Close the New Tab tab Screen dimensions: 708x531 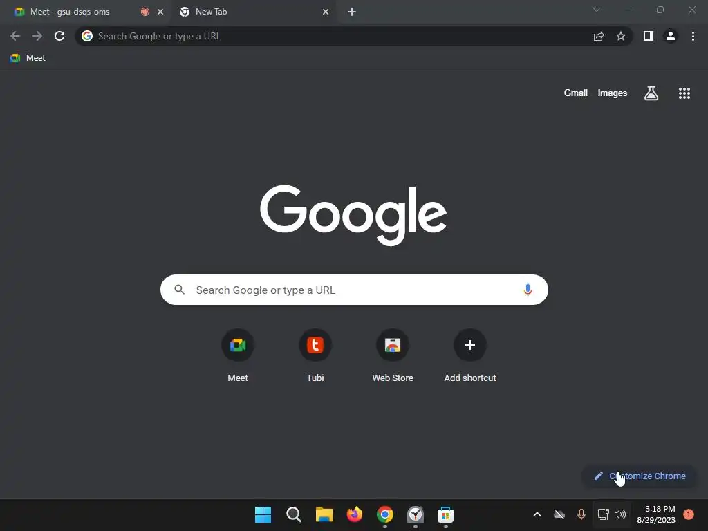pyautogui.click(x=326, y=12)
